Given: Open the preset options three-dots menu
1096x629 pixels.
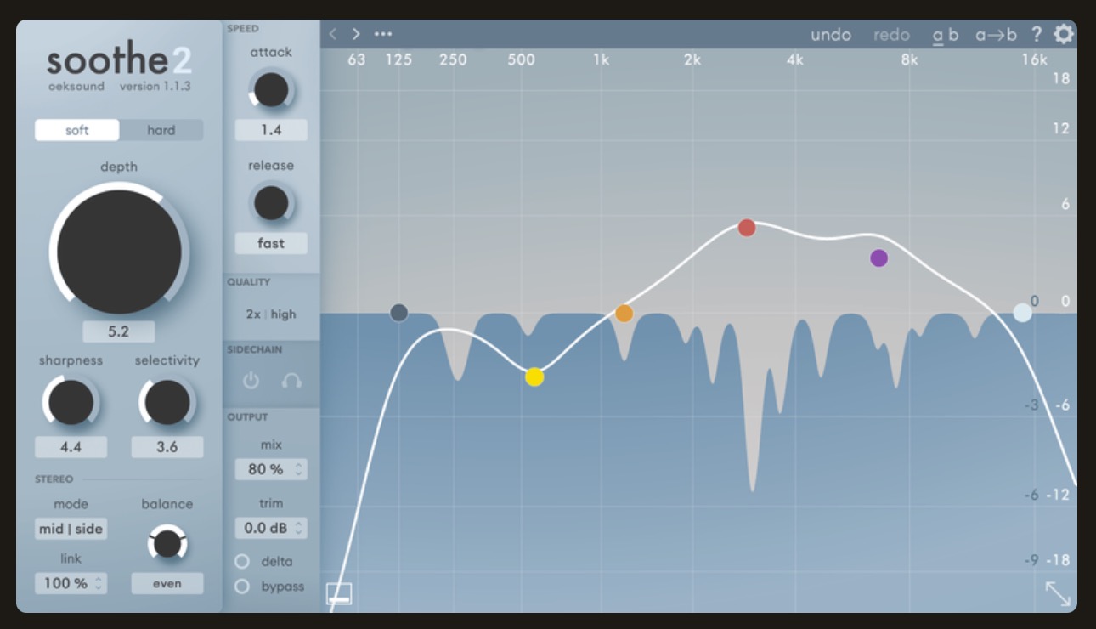Looking at the screenshot, I should (x=383, y=34).
